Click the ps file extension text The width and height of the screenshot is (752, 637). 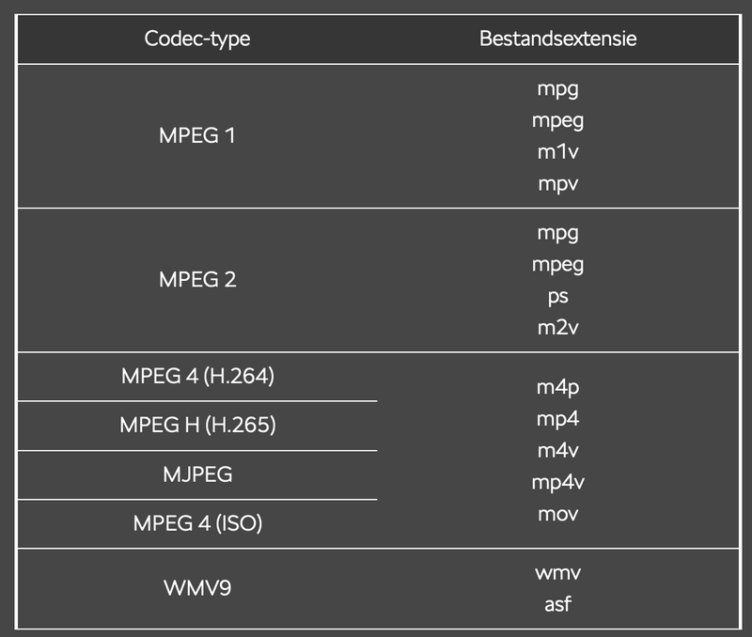pyautogui.click(x=557, y=297)
